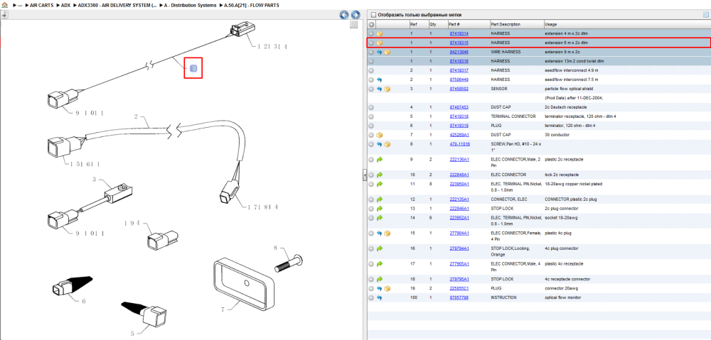The image size is (711, 340).
Task: Go to previous illustration with back arrow
Action: 344,15
